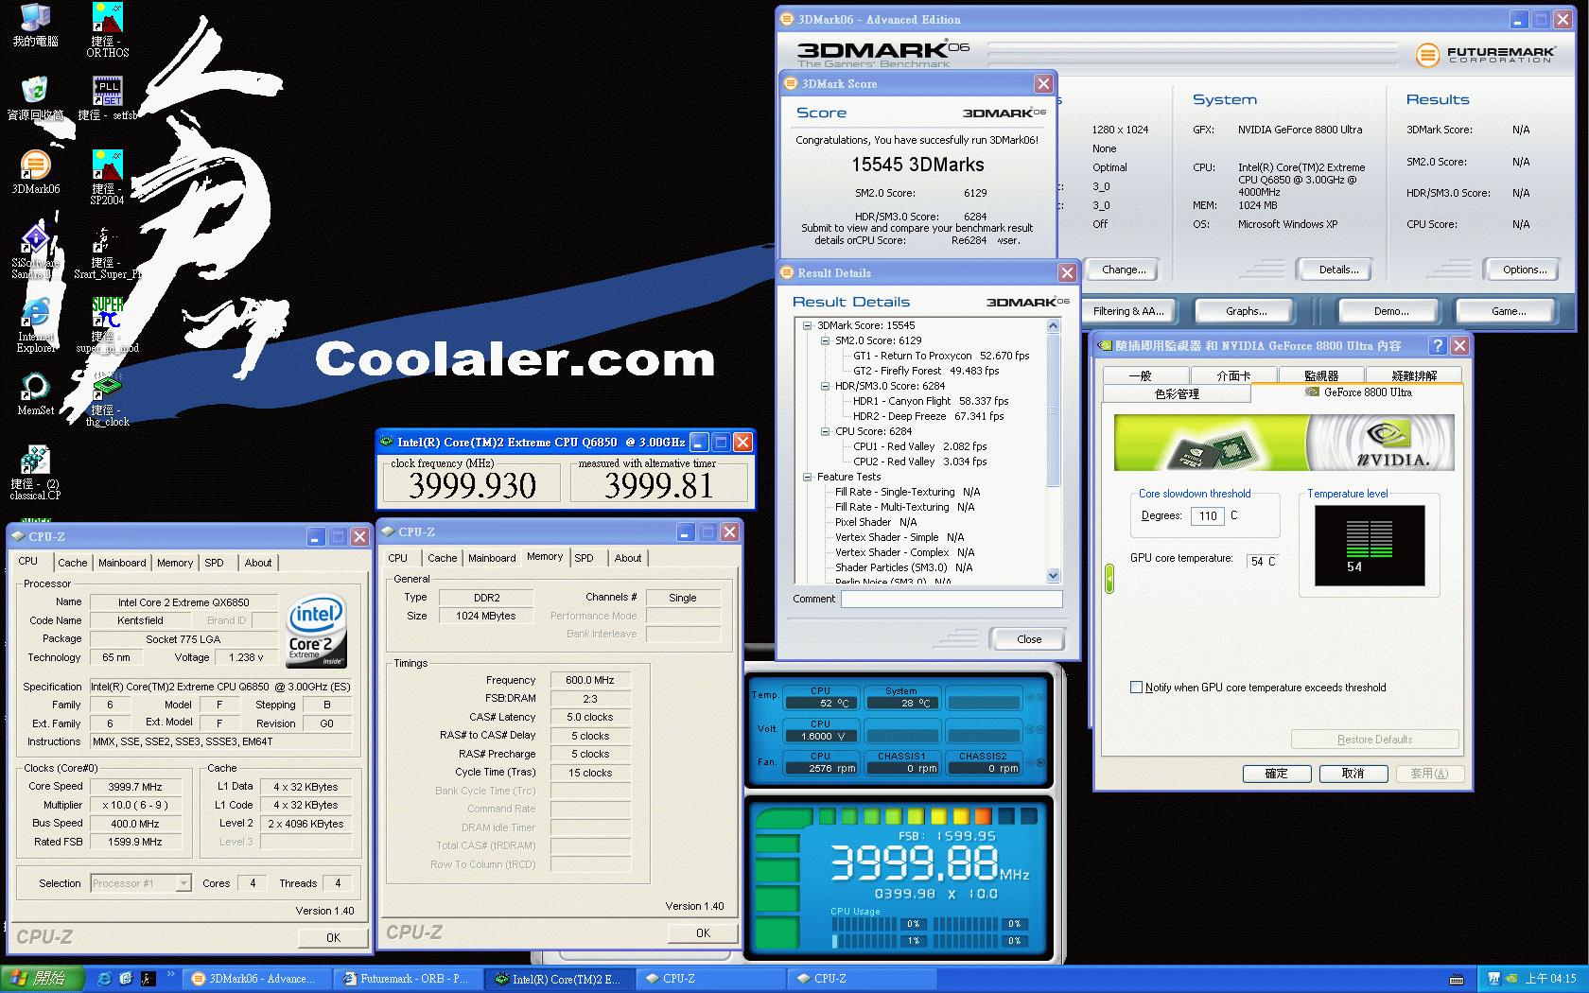Screen dimensions: 1589x993
Task: Click the Degrees threshold field showing 110
Action: click(1208, 516)
